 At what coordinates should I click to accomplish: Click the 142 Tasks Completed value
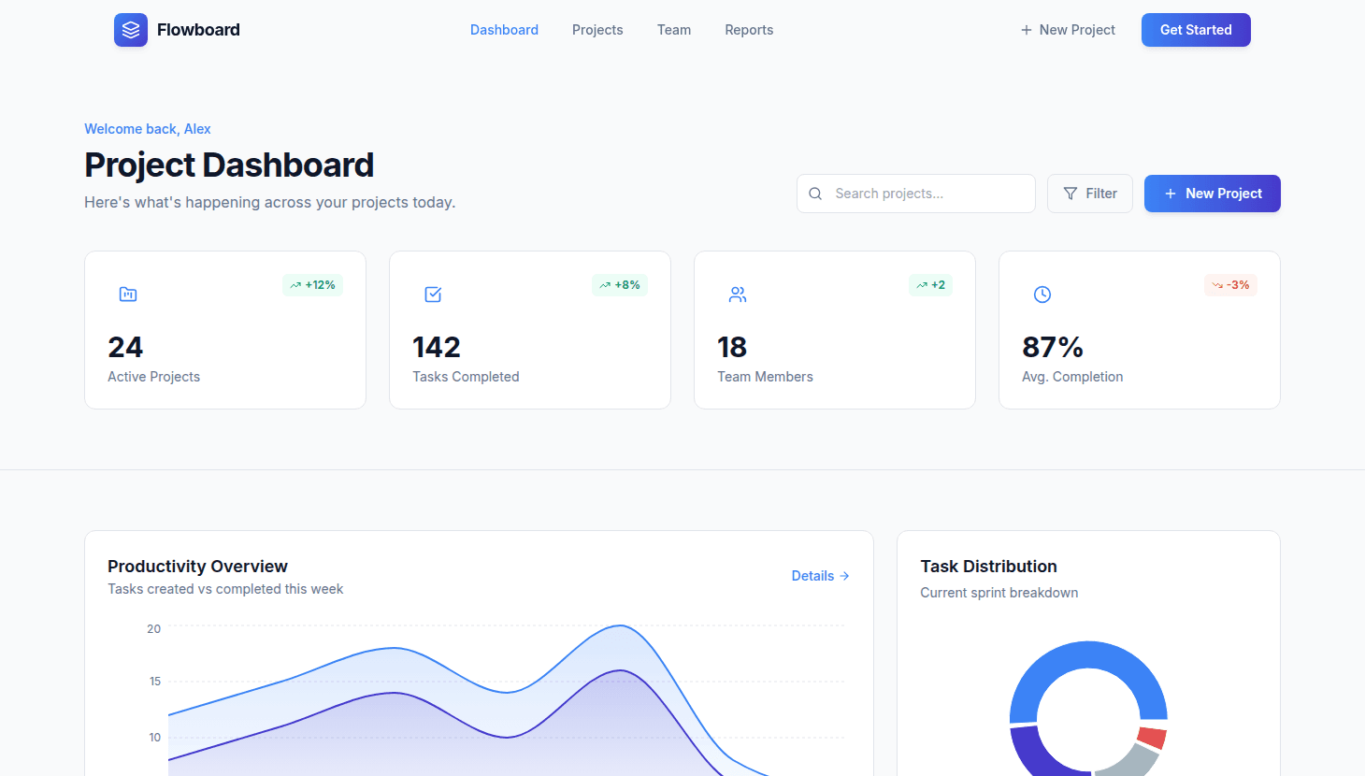click(437, 347)
